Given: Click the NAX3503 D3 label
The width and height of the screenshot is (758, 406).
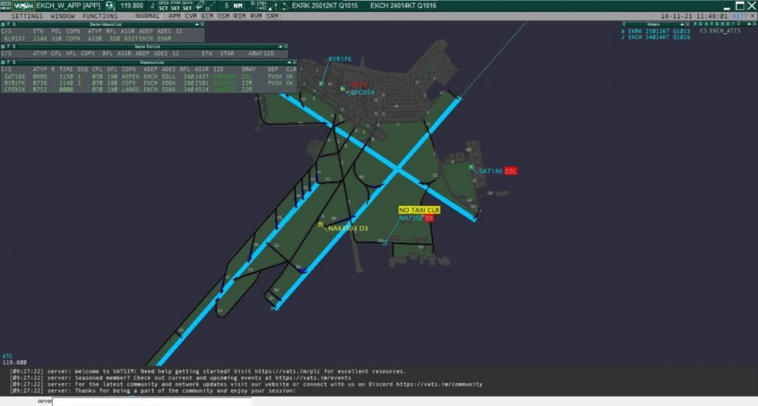Looking at the screenshot, I should point(348,228).
